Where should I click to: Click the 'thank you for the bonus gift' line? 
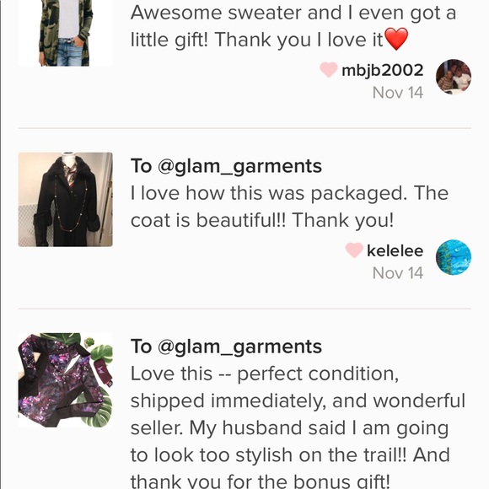(260, 481)
